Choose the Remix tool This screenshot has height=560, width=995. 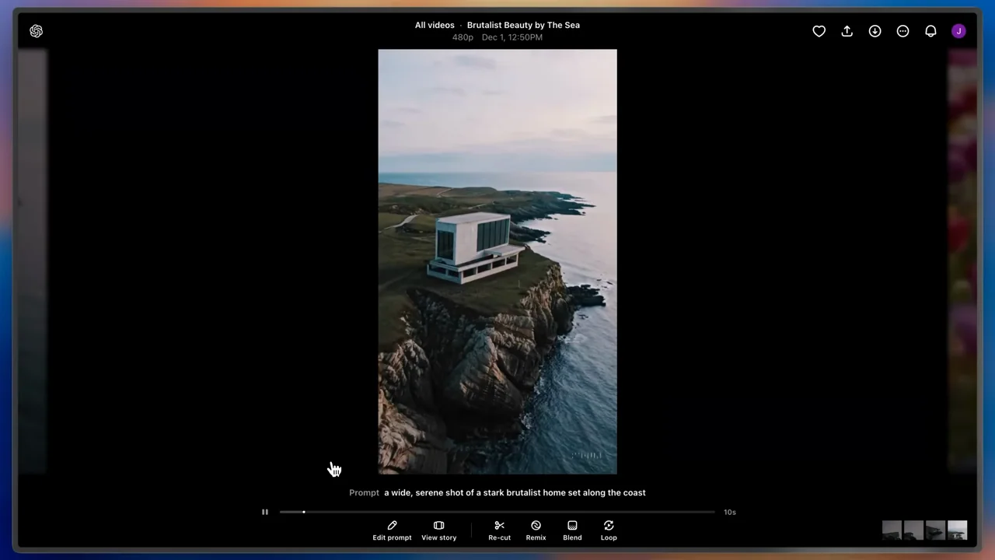536,530
